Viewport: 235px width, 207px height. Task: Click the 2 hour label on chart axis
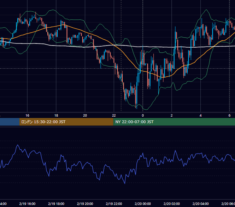(x=172, y=116)
